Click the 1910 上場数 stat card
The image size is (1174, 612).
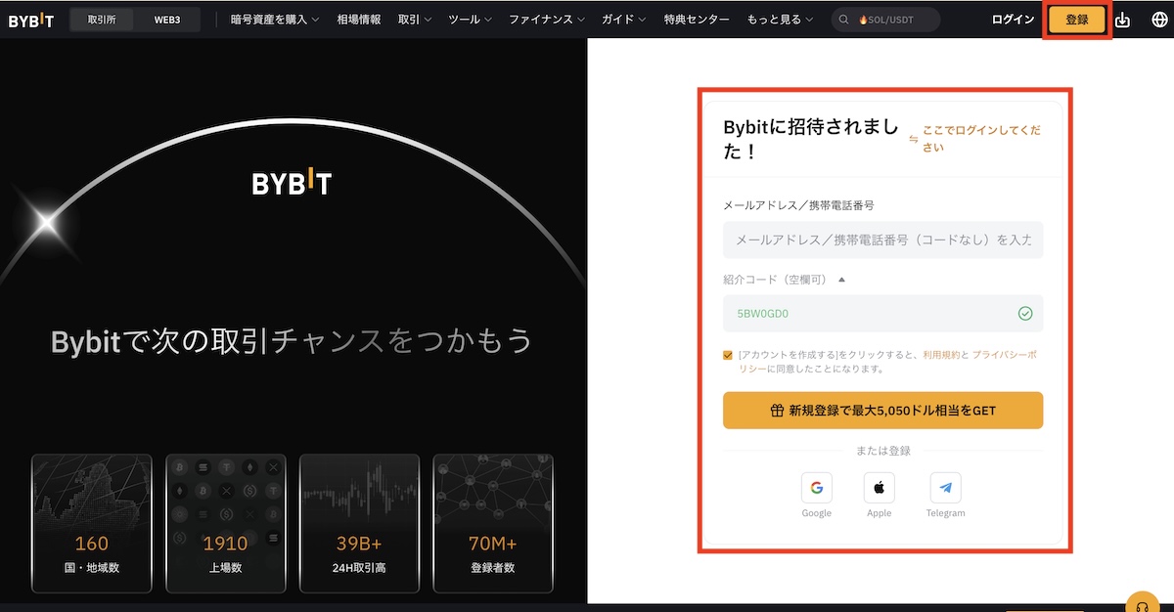226,523
